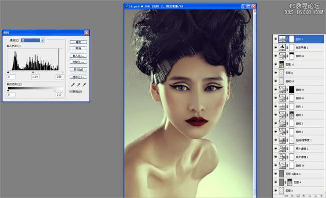Click the 色阶 1 levels adjustment icon
The height and width of the screenshot is (198, 326).
(x=282, y=107)
